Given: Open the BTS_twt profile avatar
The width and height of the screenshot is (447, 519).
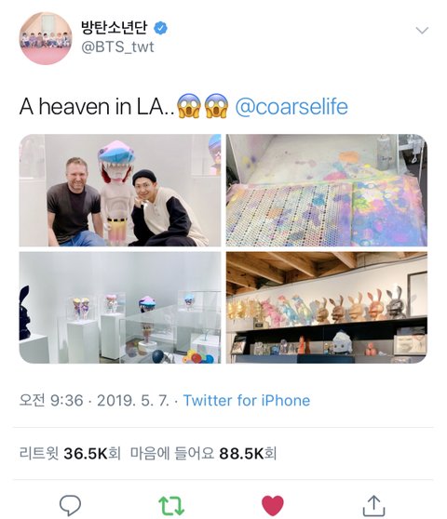Looking at the screenshot, I should click(46, 38).
